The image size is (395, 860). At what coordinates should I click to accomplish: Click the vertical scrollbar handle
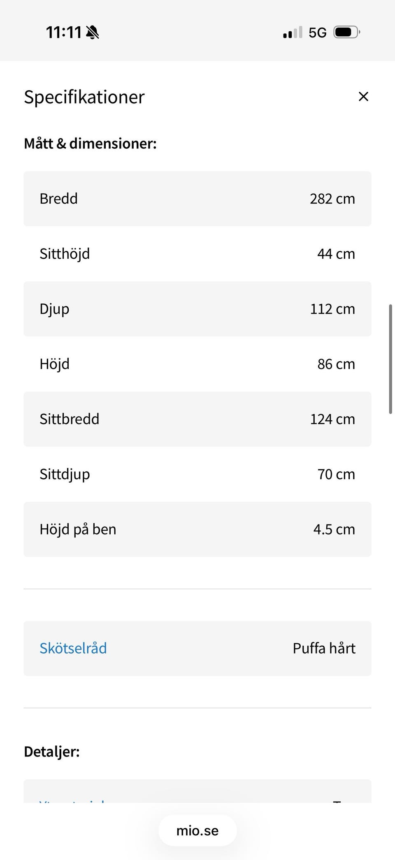[390, 359]
